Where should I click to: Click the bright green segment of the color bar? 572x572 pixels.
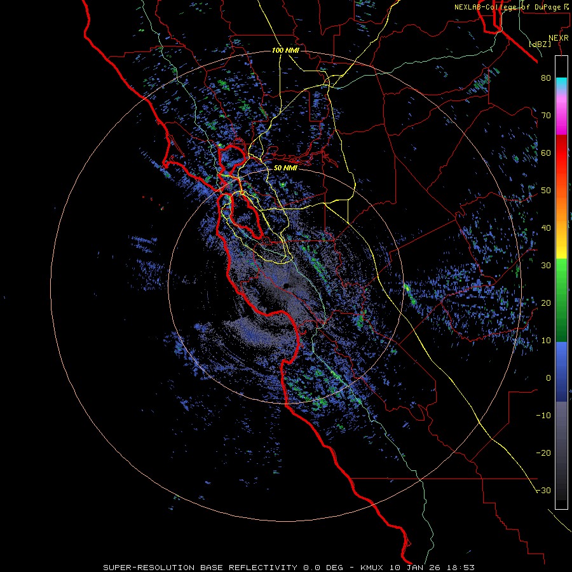[x=561, y=273]
